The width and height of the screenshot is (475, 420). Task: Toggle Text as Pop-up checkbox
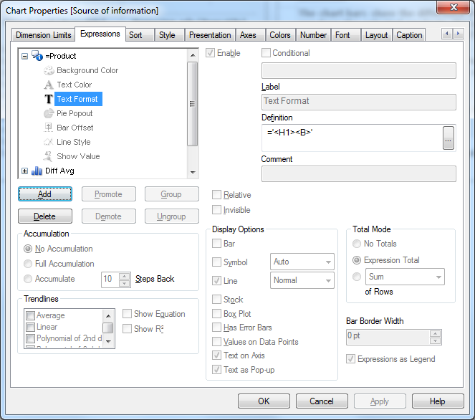pos(216,370)
